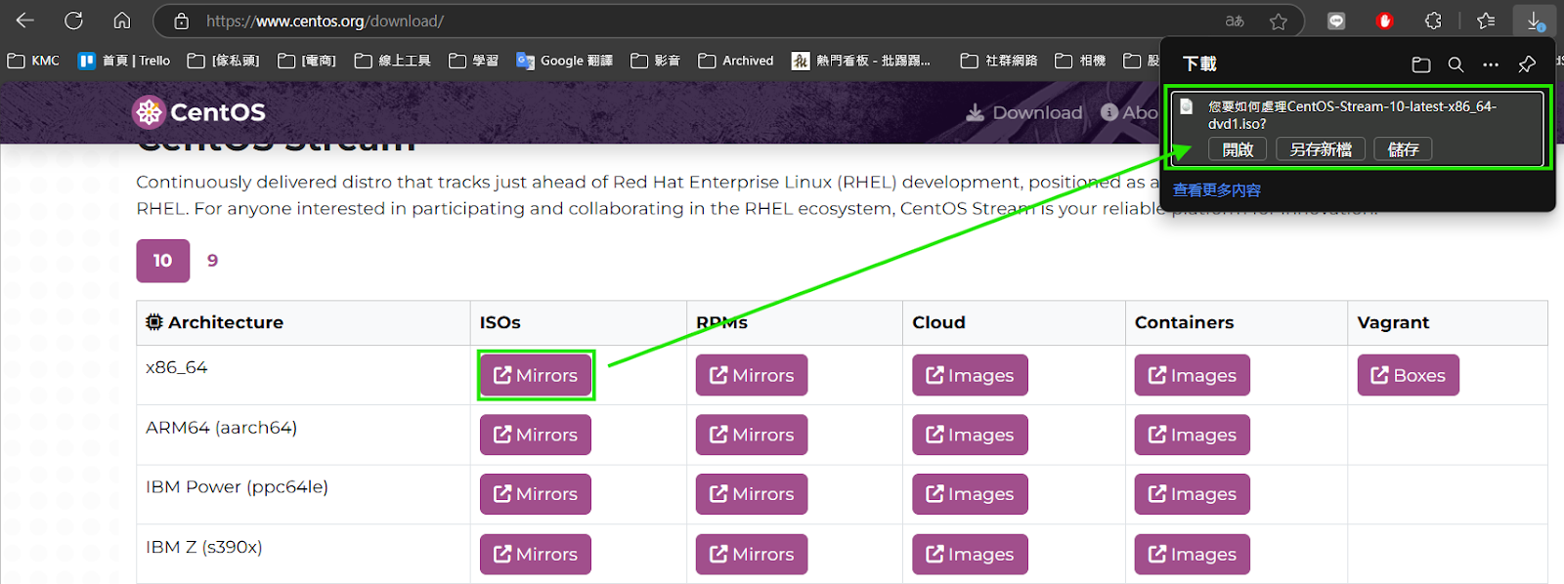Add this page to favorites
The width and height of the screenshot is (1564, 584).
pyautogui.click(x=1279, y=21)
